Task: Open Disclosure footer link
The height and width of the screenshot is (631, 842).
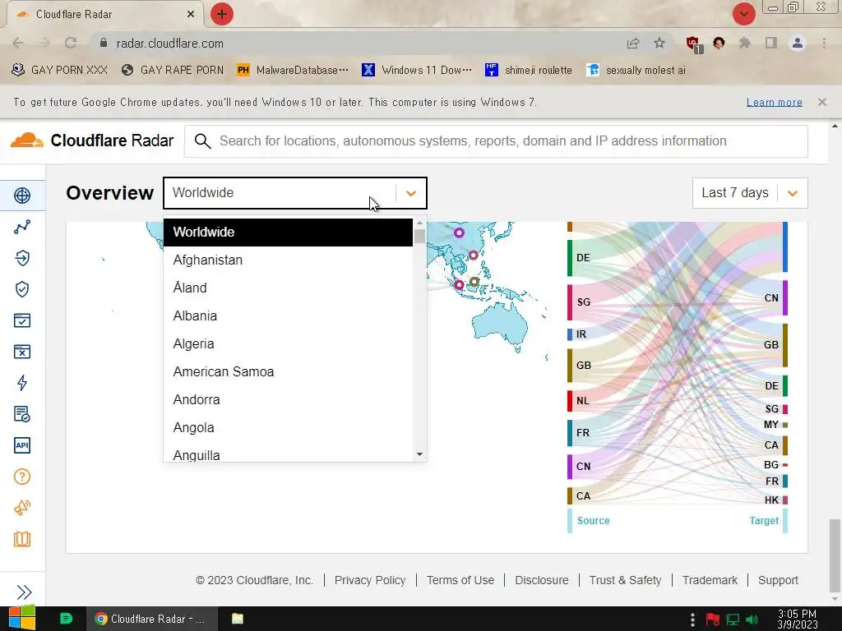Action: coord(541,580)
